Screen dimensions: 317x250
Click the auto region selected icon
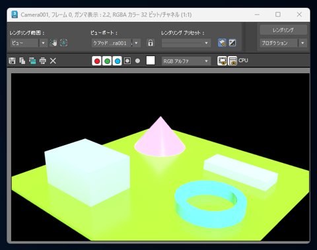click(x=63, y=43)
